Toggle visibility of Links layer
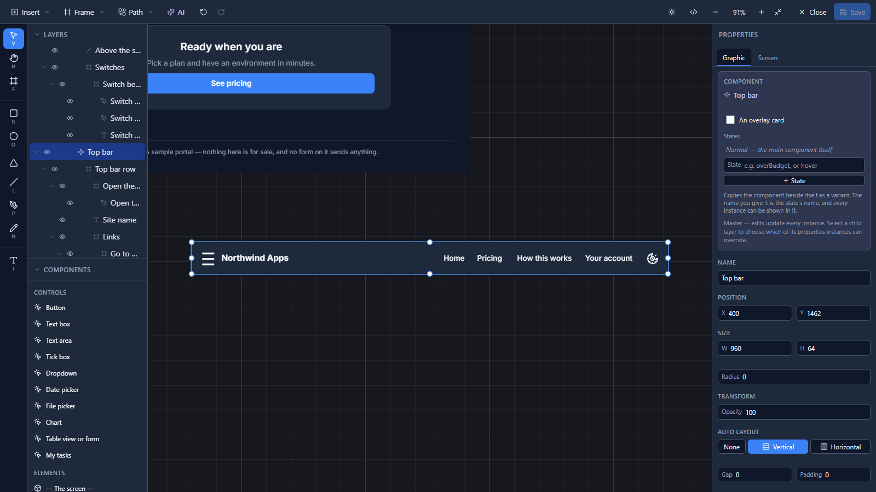876x492 pixels. tap(62, 237)
